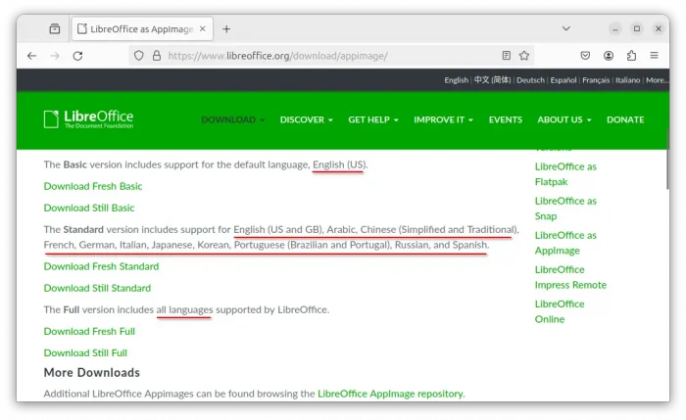Screen dimensions: 686x420
Task: Go back using the browser back arrow
Action: click(32, 56)
